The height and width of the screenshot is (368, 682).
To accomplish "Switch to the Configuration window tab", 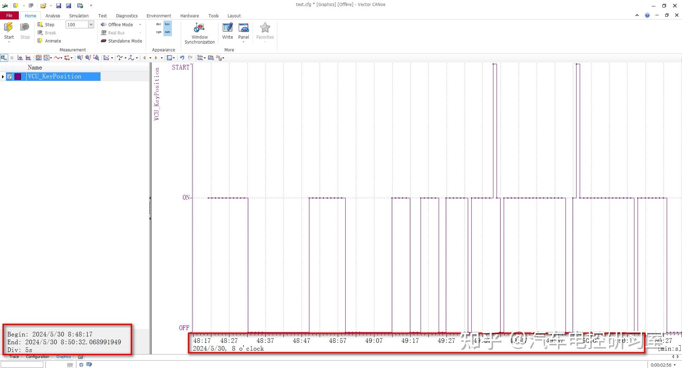I will click(37, 357).
